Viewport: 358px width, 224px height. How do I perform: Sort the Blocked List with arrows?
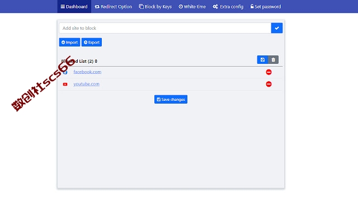[x=96, y=61]
